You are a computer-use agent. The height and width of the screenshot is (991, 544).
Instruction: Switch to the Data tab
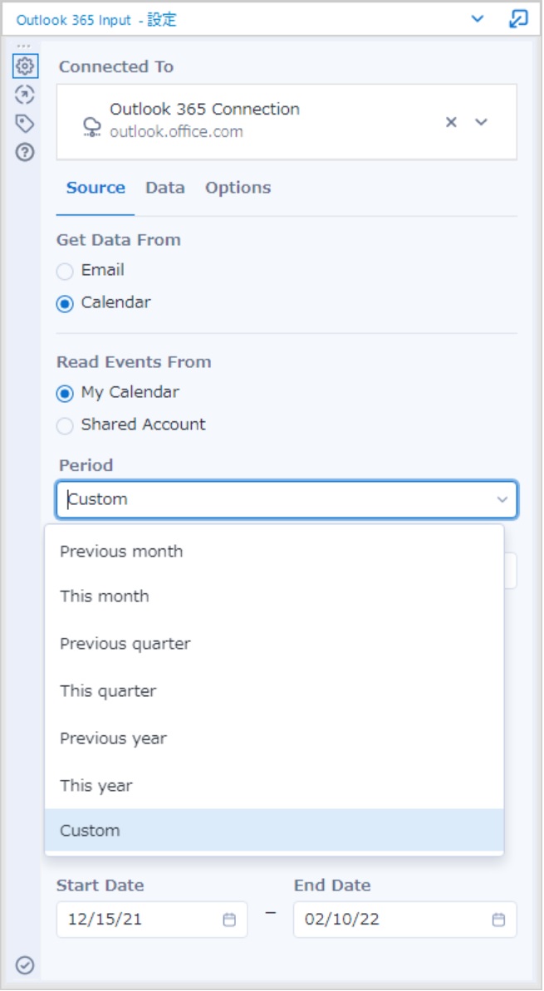(x=165, y=188)
